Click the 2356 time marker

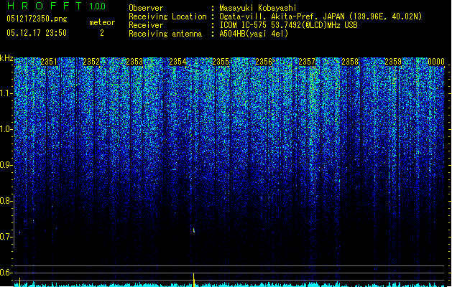tap(264, 62)
